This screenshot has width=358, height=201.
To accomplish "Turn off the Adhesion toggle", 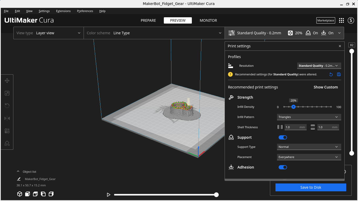I will click(x=283, y=167).
